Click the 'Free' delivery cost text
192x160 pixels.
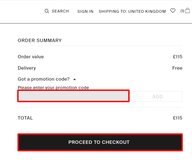pos(177,68)
